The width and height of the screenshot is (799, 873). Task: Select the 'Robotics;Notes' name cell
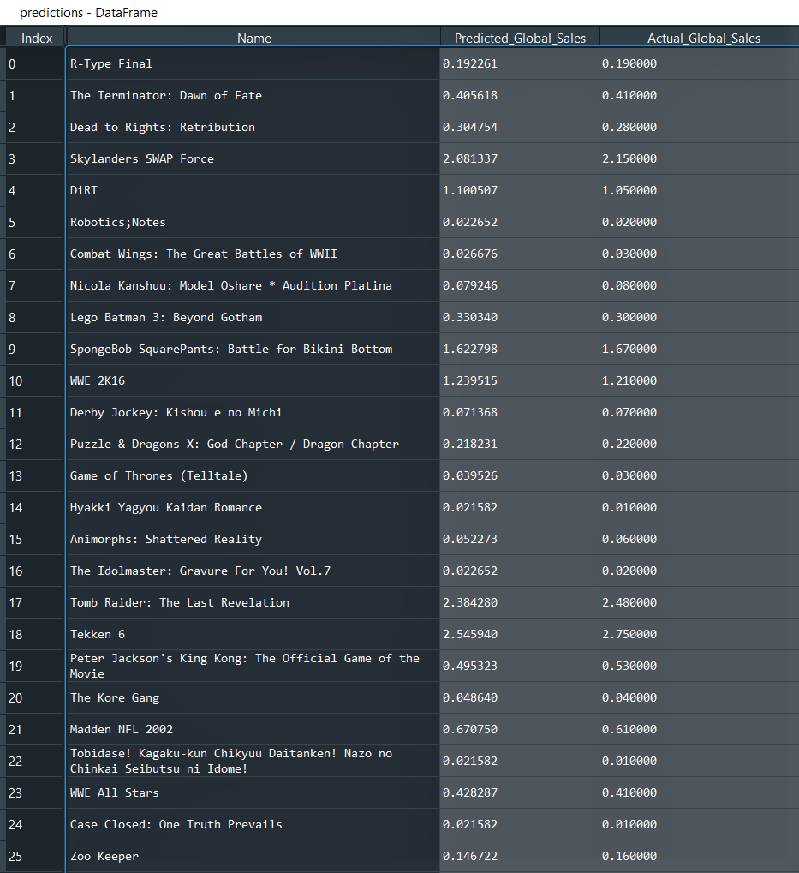pyautogui.click(x=253, y=222)
